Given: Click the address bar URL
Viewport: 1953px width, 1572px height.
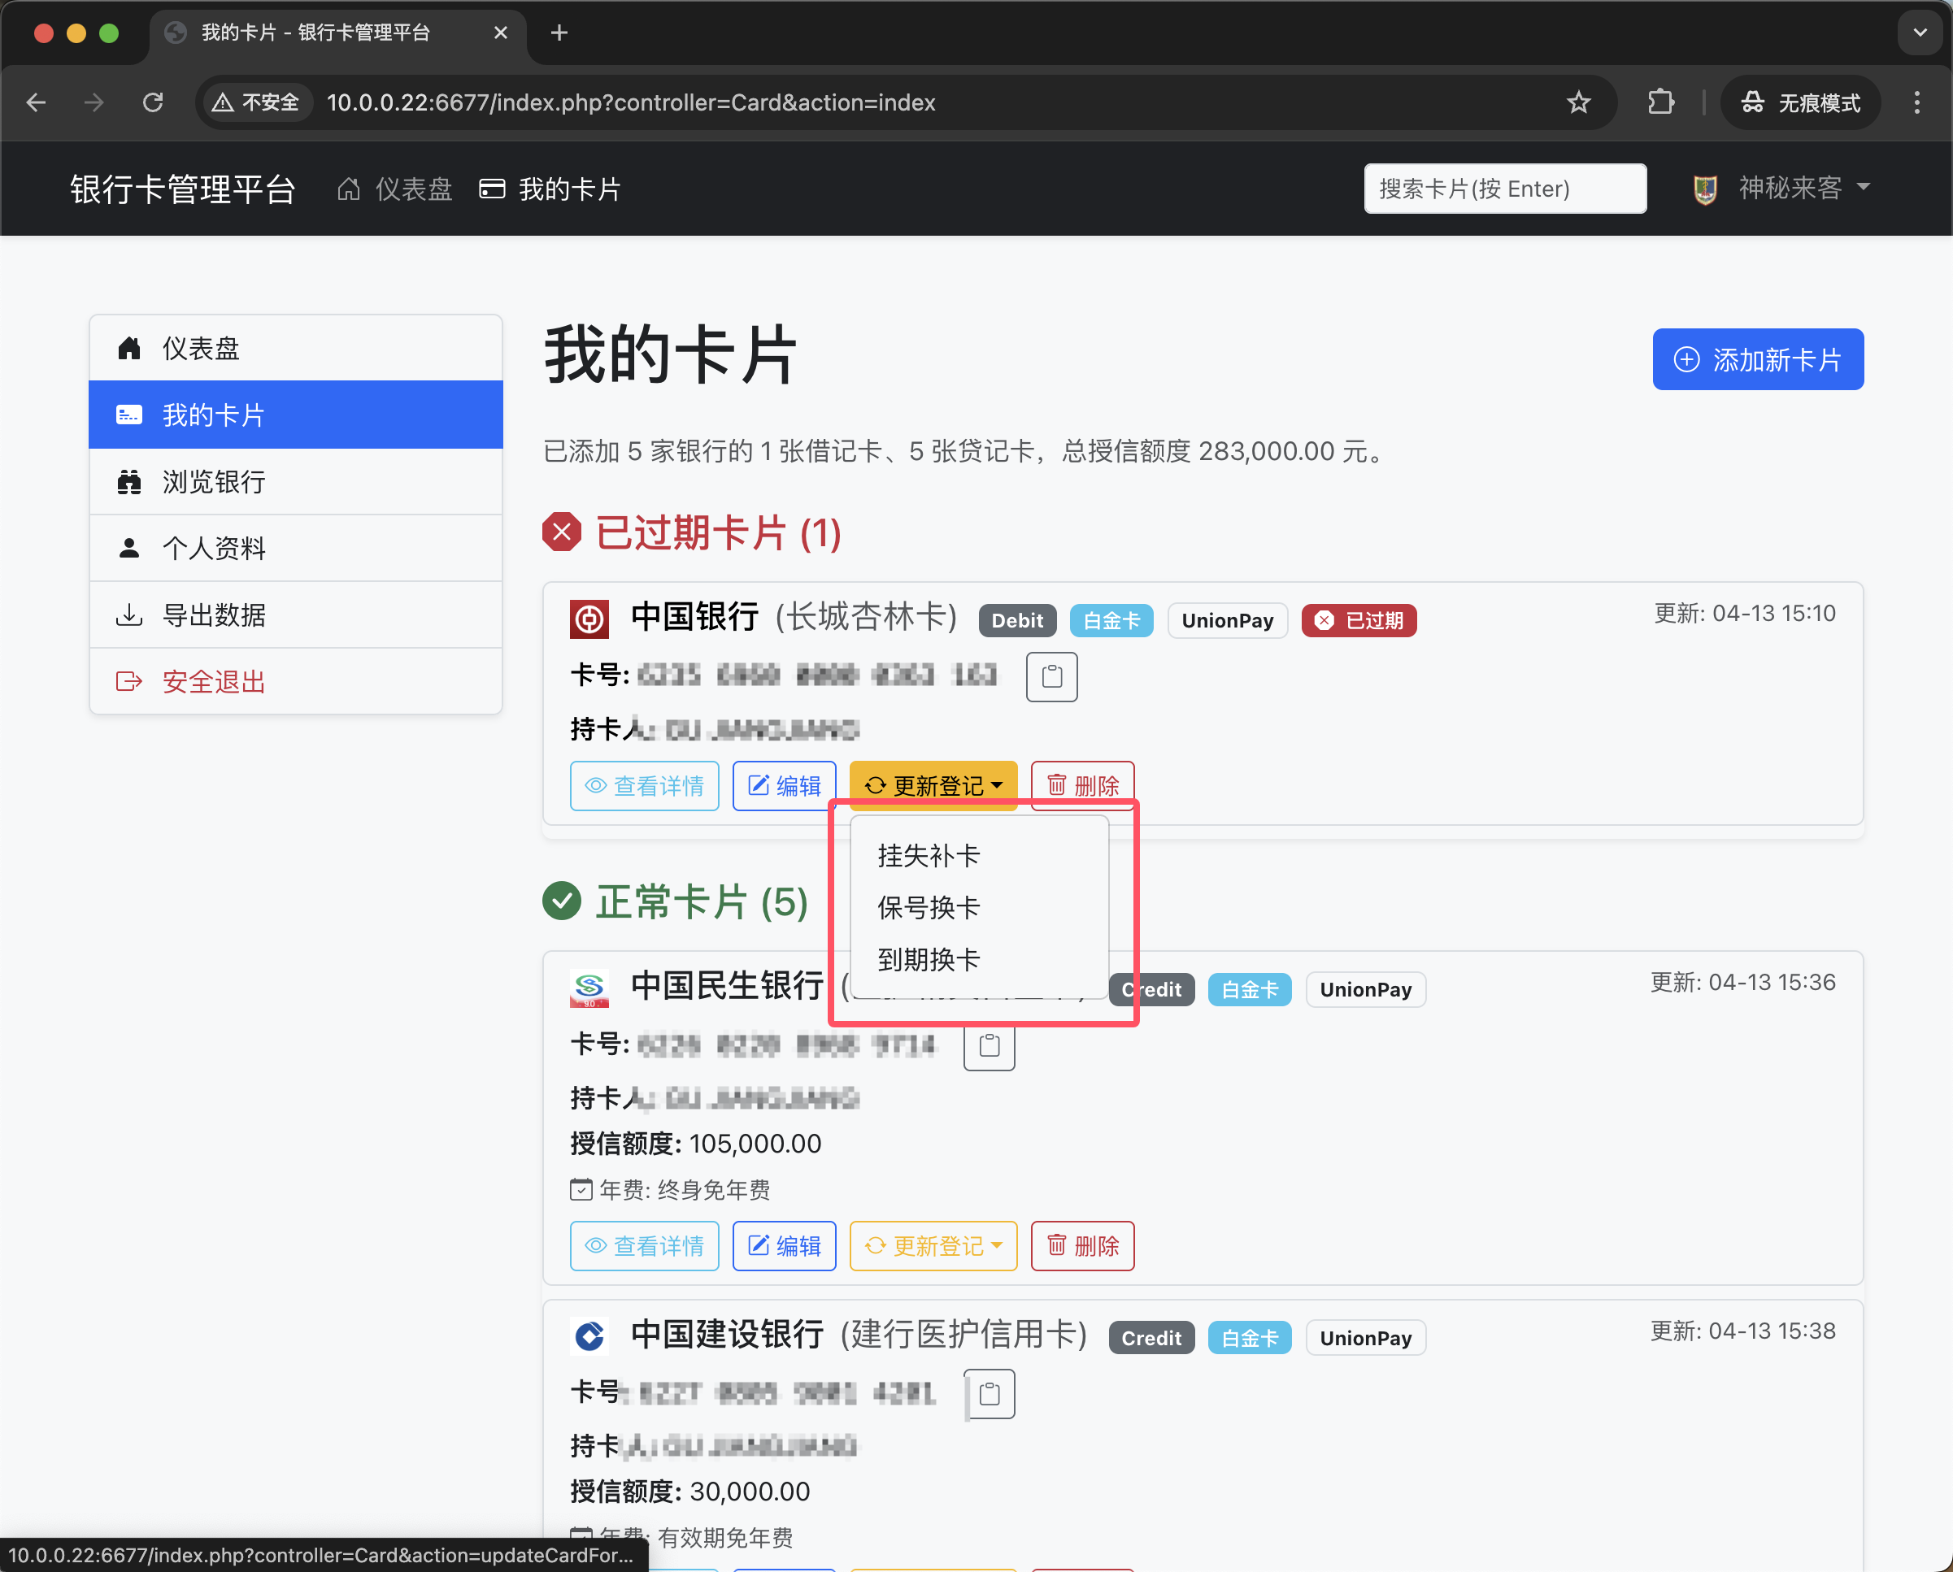Looking at the screenshot, I should click(630, 102).
